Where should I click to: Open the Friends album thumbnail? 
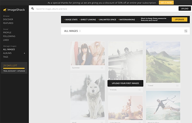point(125,61)
